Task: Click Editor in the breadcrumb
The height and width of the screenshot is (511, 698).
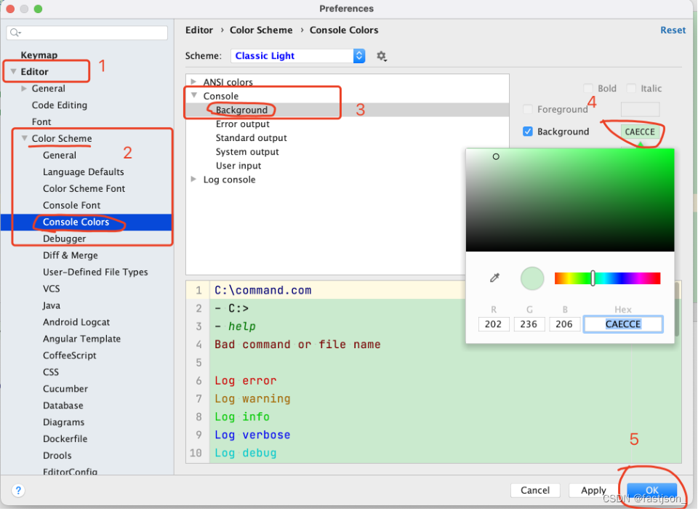Action: pyautogui.click(x=199, y=30)
